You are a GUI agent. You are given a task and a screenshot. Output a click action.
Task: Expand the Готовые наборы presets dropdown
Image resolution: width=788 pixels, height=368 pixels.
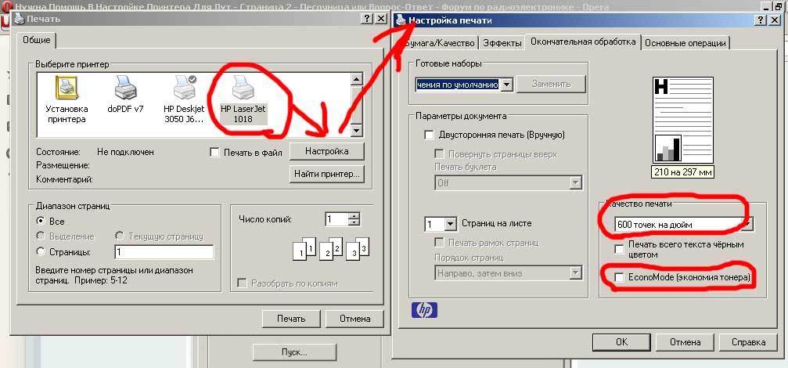tap(506, 84)
